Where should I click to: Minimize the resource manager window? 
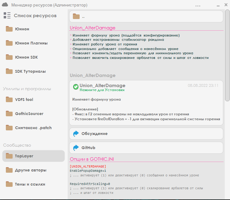[218, 6]
